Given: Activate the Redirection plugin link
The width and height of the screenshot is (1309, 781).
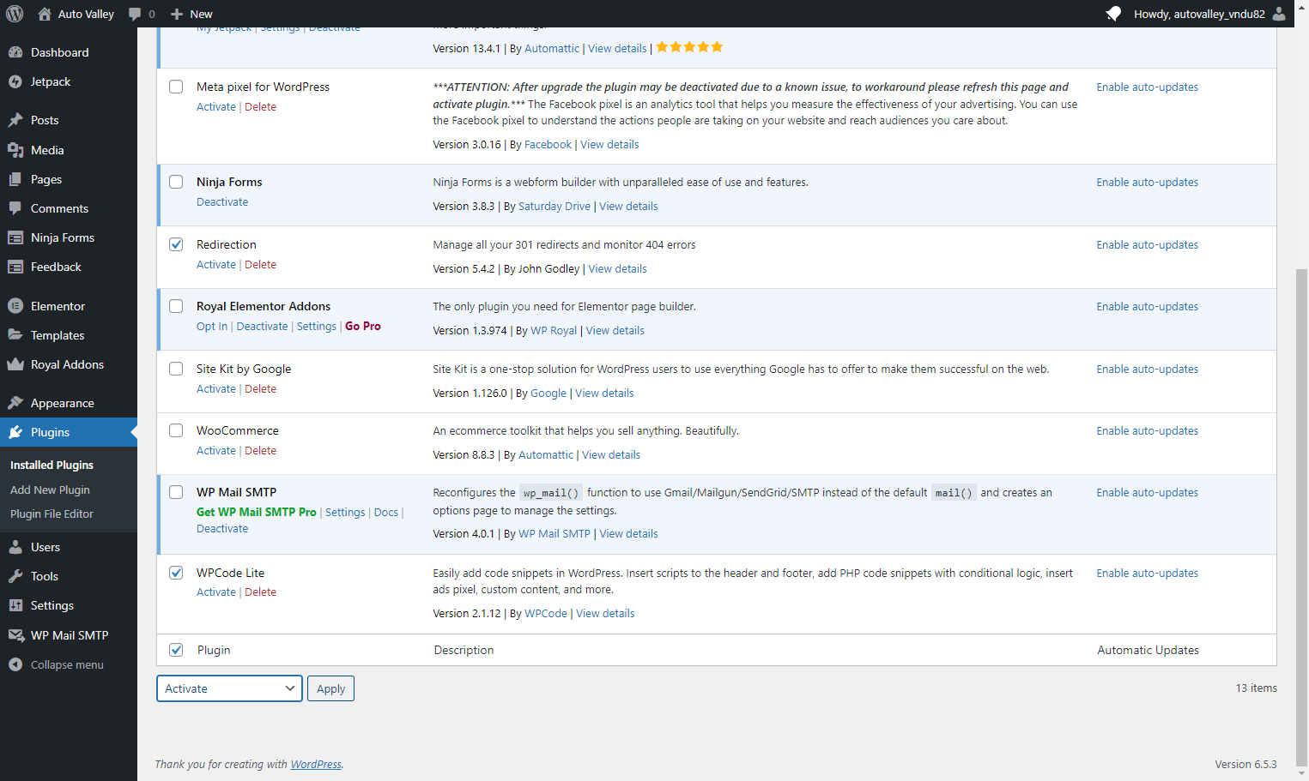Looking at the screenshot, I should point(215,265).
